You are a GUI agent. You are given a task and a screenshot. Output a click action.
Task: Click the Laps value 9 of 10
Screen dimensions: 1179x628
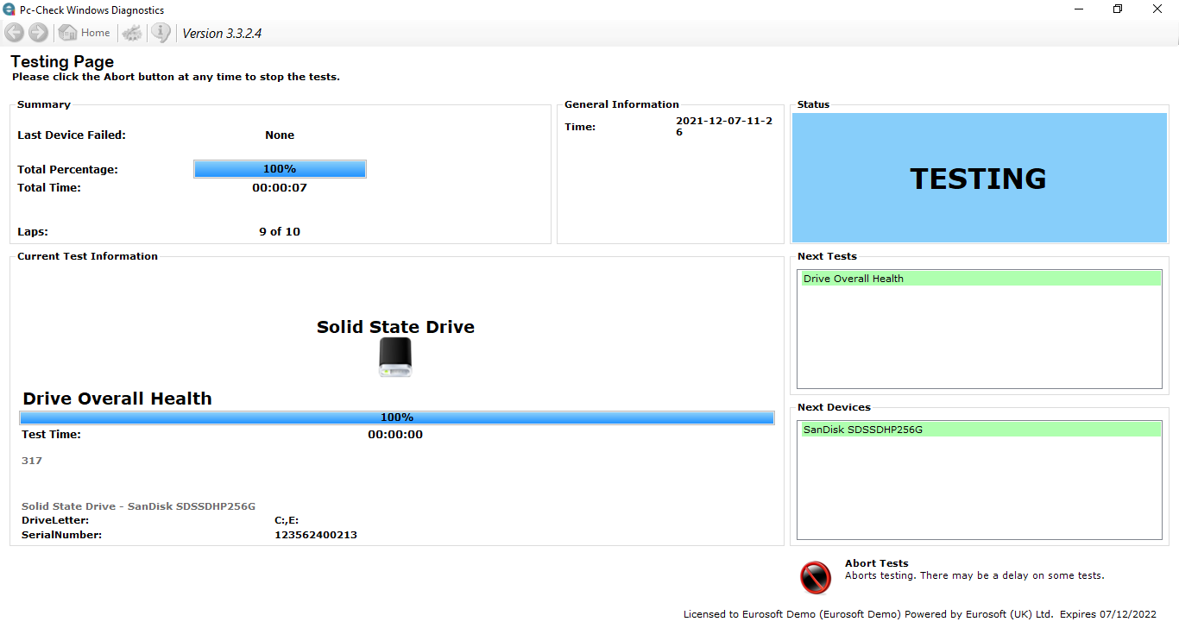tap(280, 232)
